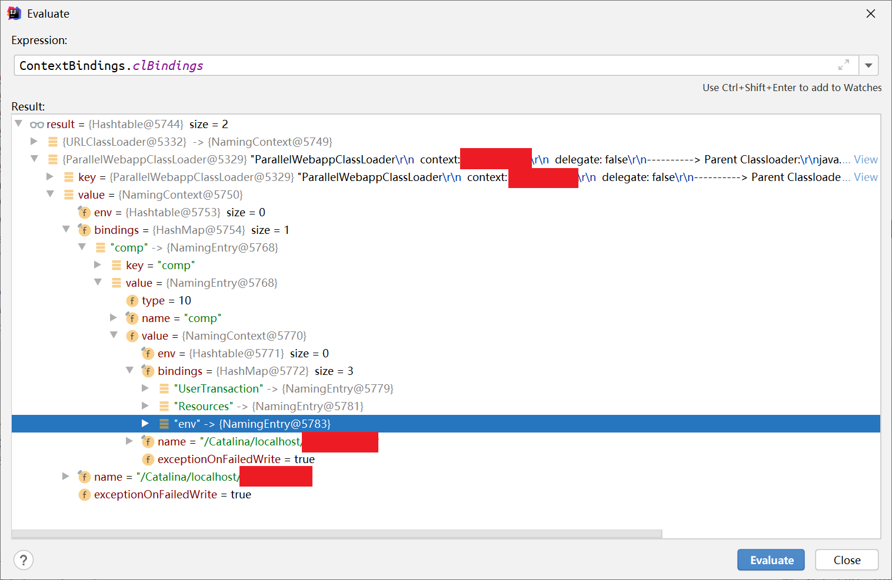Open the help question mark button
This screenshot has height=580, width=892.
24,560
